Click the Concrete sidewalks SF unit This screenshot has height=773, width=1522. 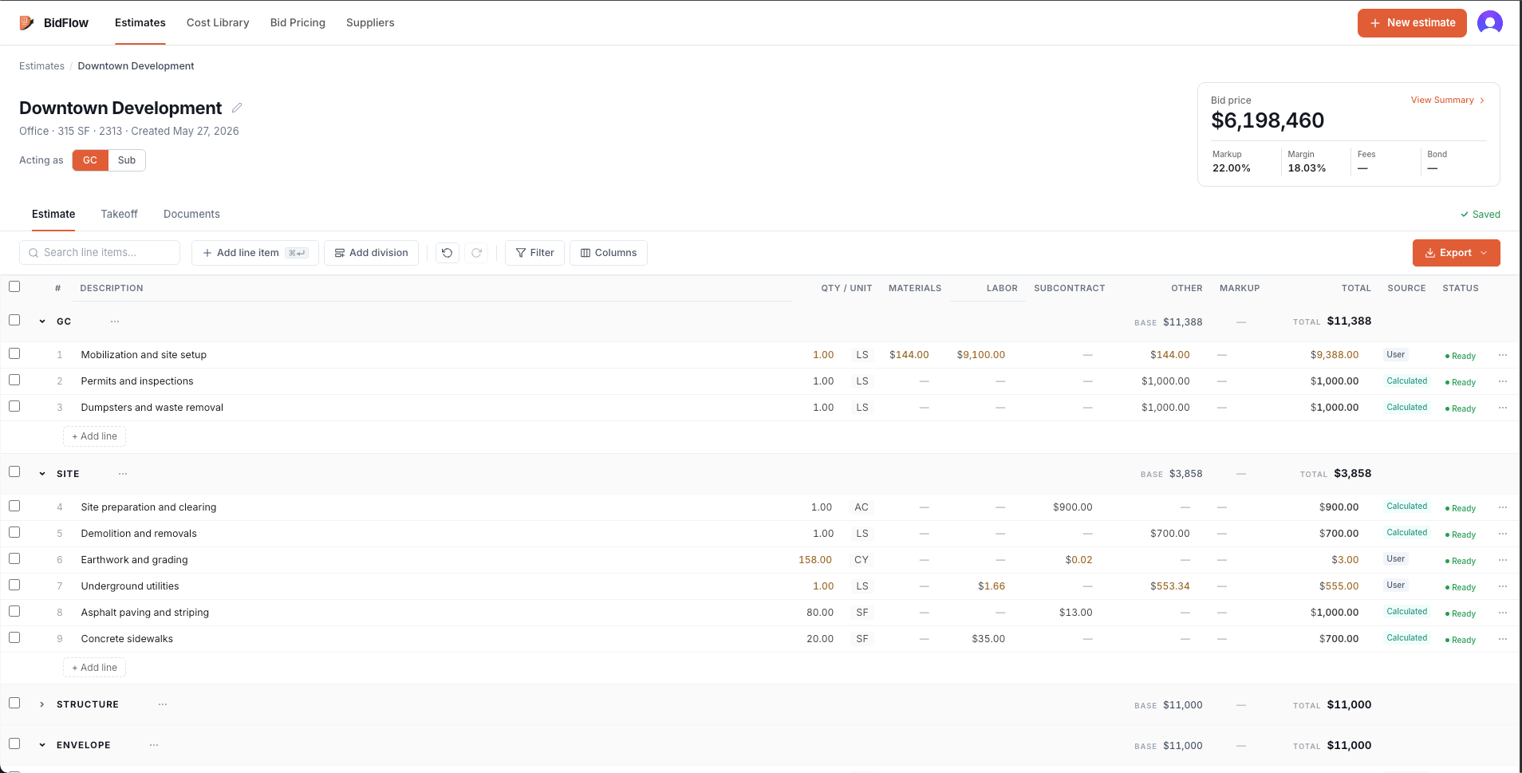click(862, 639)
